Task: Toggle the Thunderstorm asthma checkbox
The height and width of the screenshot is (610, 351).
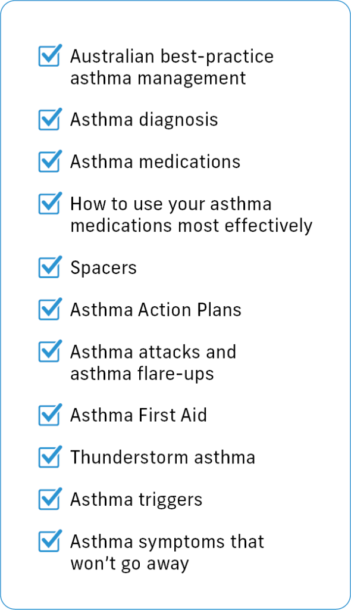Action: tap(49, 457)
